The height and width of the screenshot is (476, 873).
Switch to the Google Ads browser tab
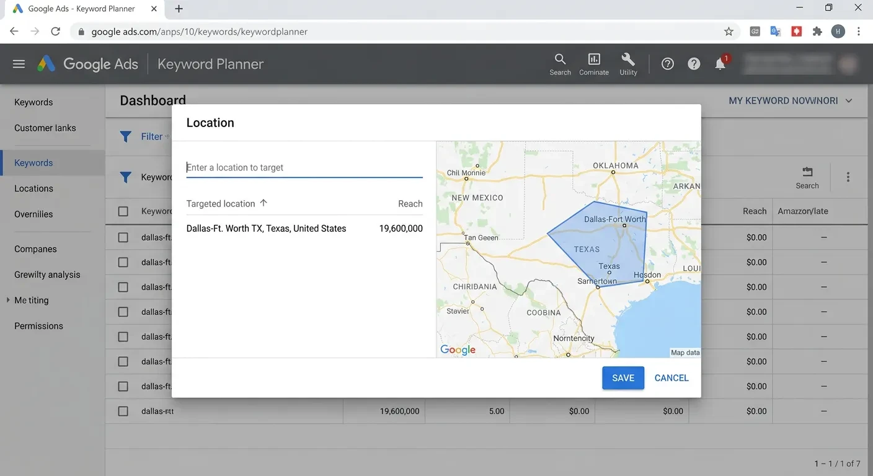(86, 9)
